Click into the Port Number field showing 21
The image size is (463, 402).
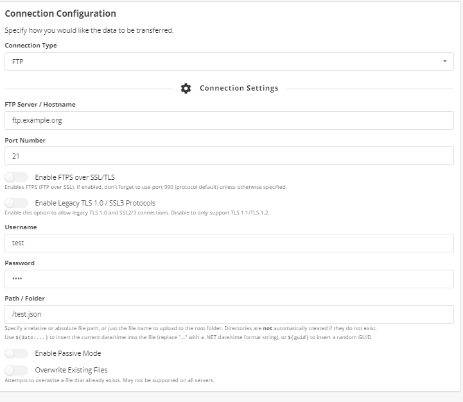click(229, 155)
